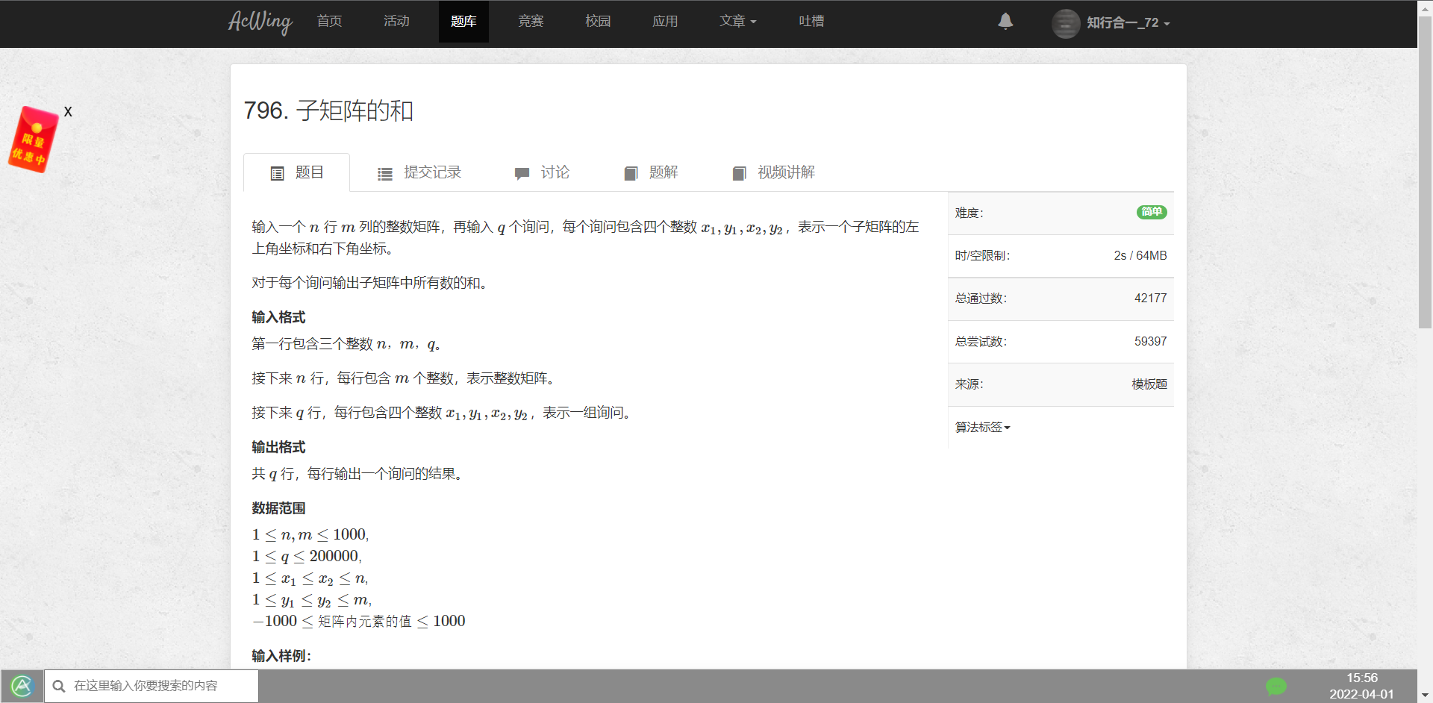This screenshot has height=703, width=1433.
Task: Click the search box in the taskbar
Action: pyautogui.click(x=152, y=686)
